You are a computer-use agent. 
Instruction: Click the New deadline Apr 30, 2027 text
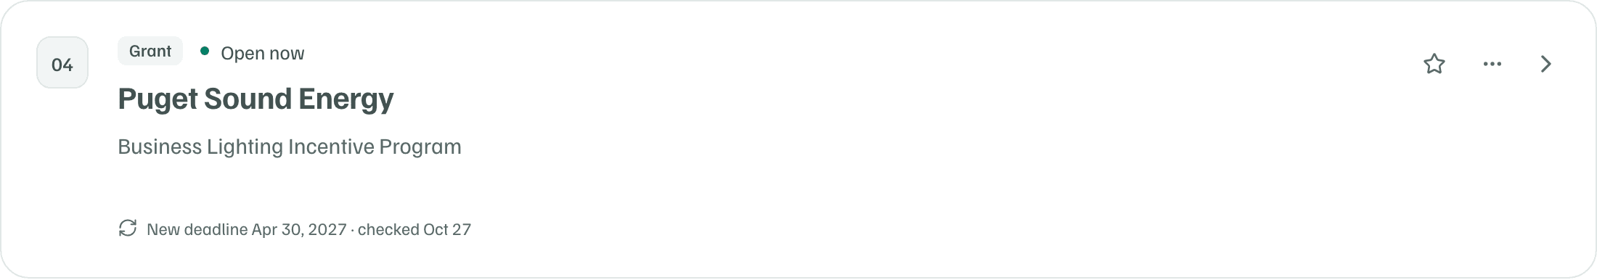(247, 229)
